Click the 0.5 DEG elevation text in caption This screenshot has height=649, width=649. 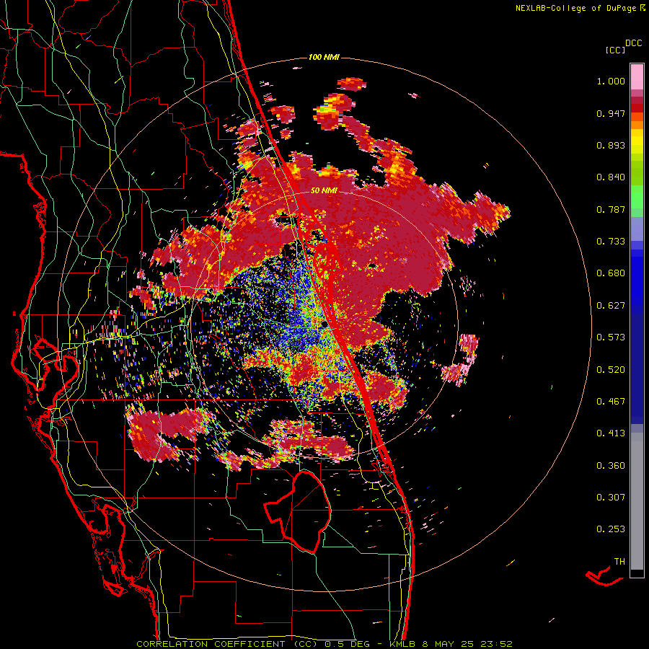[349, 644]
